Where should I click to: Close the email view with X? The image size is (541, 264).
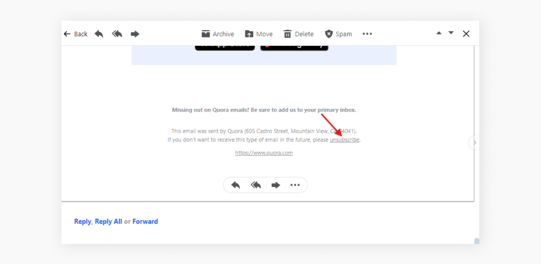pyautogui.click(x=466, y=34)
